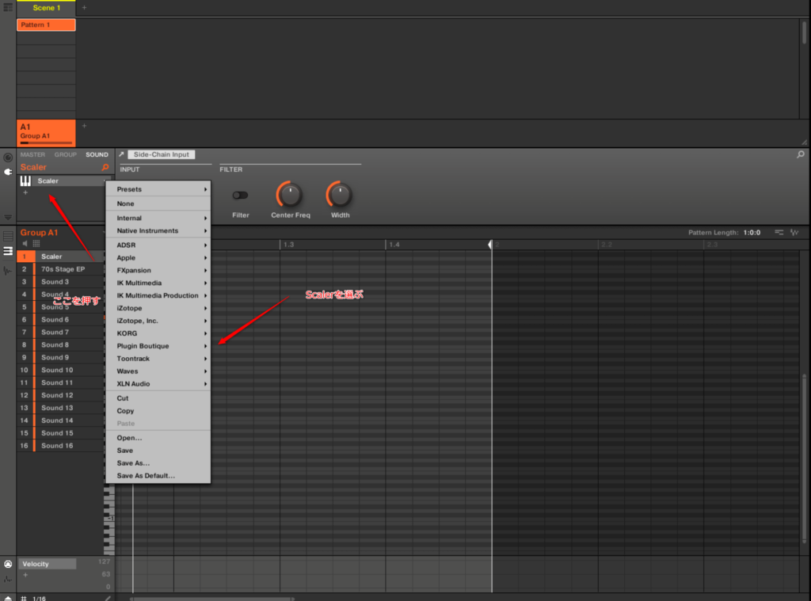Click the Side-Chain Input button
Screen dimensions: 811x601
point(162,155)
